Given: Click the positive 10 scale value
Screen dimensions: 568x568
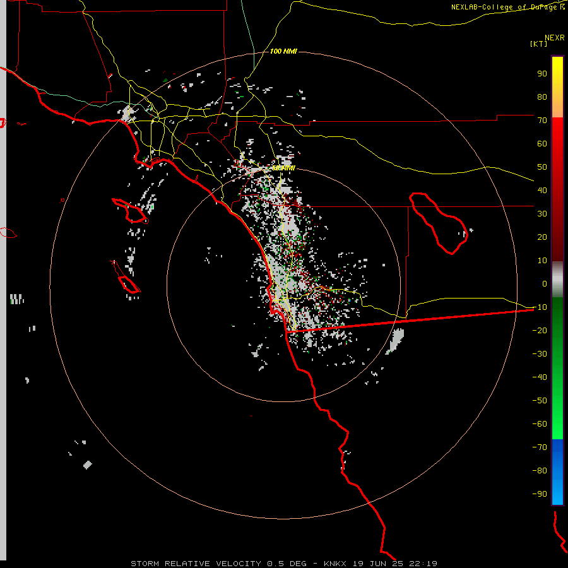Looking at the screenshot, I should [x=542, y=261].
